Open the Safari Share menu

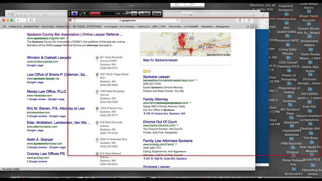pos(240,20)
